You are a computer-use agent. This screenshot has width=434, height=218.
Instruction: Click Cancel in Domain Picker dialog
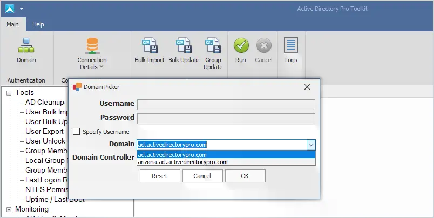click(202, 176)
